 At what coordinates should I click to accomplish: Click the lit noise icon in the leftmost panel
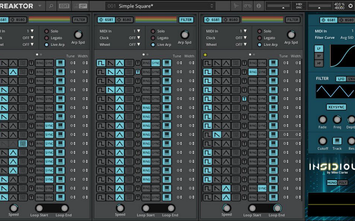tap(23, 144)
